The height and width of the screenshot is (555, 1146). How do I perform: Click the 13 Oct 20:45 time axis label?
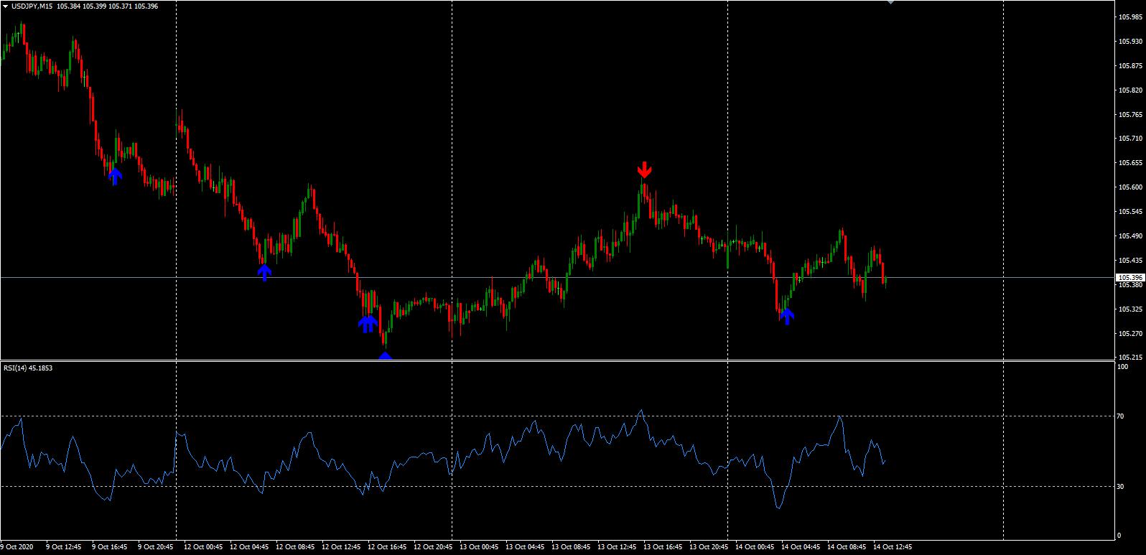click(708, 547)
